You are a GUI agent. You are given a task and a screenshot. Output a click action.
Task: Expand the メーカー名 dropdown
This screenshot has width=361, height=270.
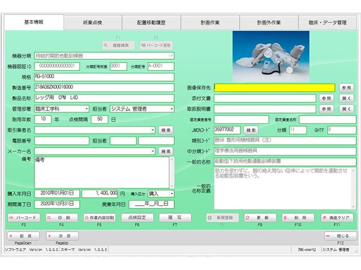(153, 151)
